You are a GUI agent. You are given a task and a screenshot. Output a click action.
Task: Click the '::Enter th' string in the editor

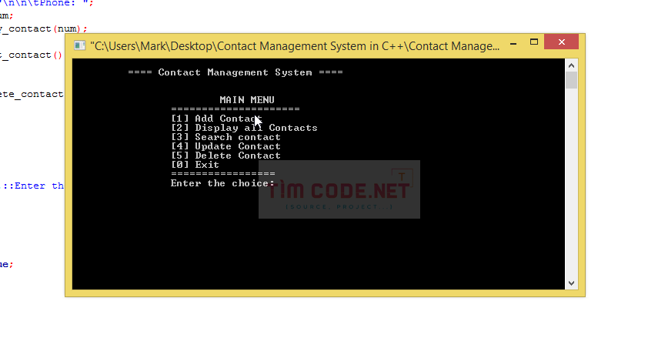point(33,186)
